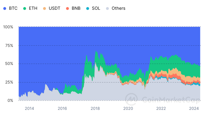Toggle the SOL series label
The height and width of the screenshot is (115, 206).
(96, 8)
